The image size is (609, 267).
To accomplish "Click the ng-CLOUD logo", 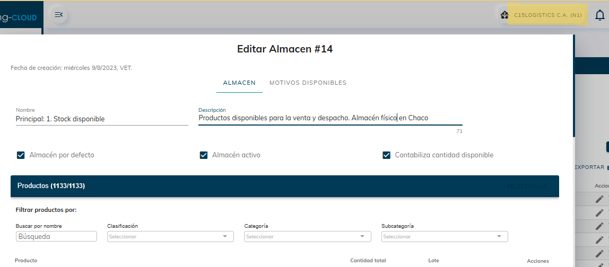I will (19, 17).
